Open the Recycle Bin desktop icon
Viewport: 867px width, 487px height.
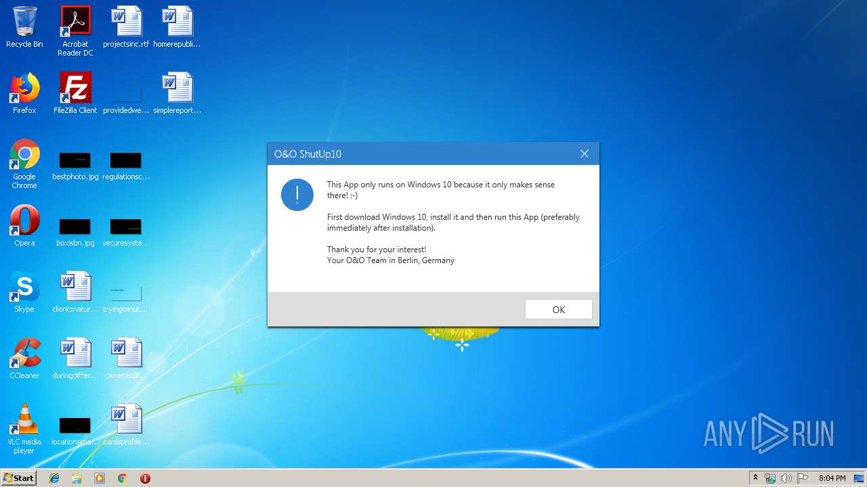(x=24, y=27)
